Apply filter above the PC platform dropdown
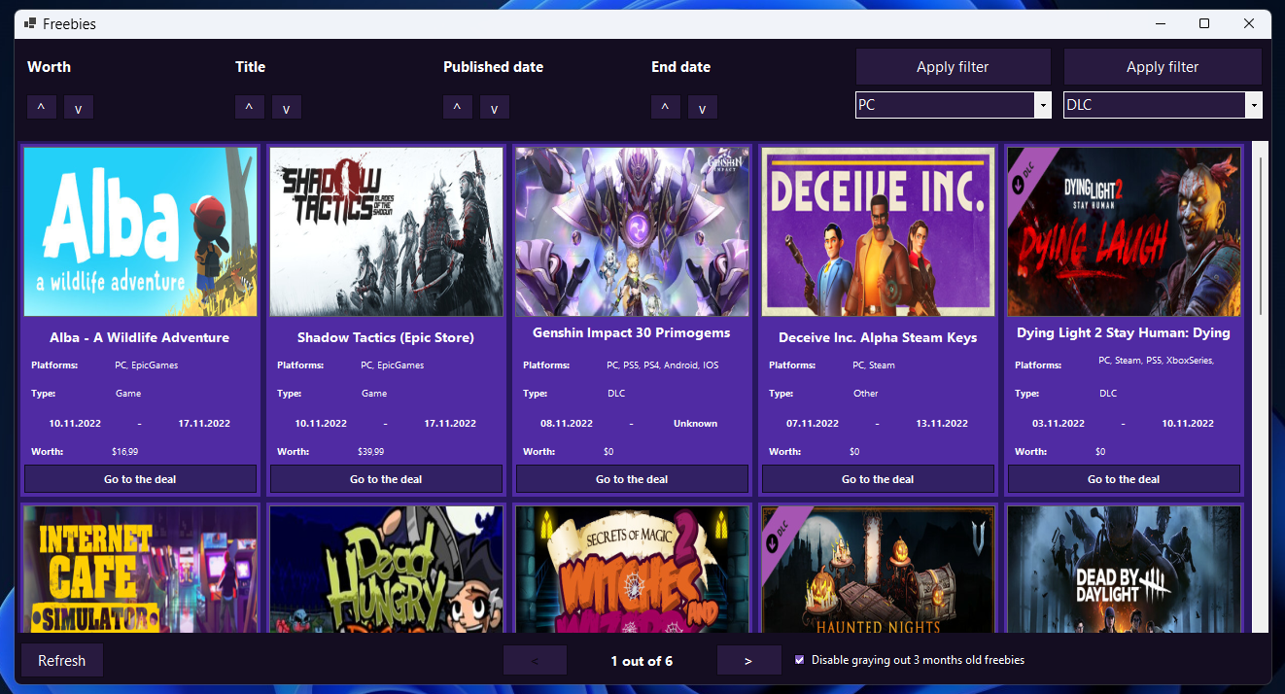 tap(953, 67)
